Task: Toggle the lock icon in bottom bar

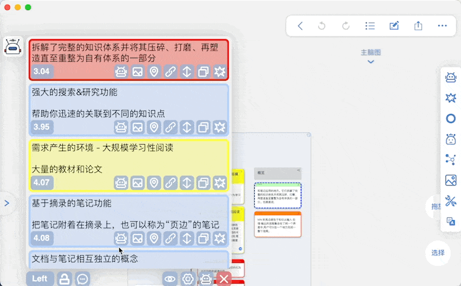Action: (x=65, y=279)
